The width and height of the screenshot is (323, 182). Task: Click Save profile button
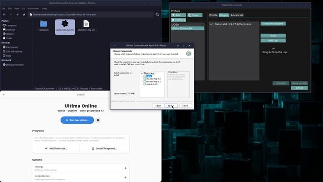(x=299, y=83)
